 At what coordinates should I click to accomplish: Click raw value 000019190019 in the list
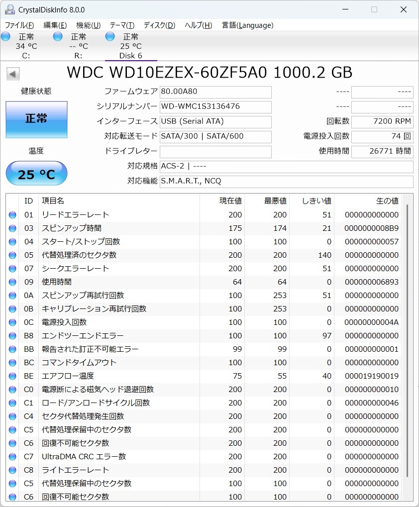point(371,376)
